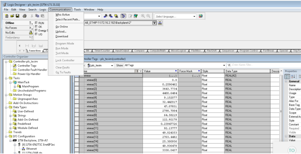Click the Copy toolbar icon
The height and width of the screenshot is (154, 301).
37,16
